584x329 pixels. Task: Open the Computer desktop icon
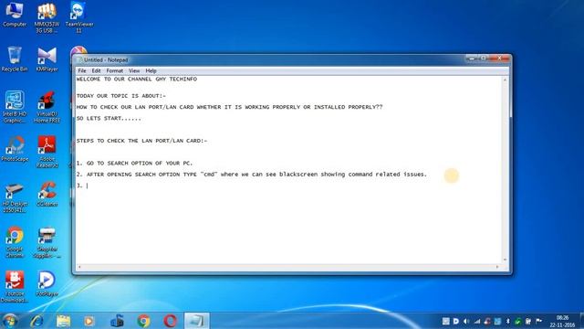click(x=15, y=14)
